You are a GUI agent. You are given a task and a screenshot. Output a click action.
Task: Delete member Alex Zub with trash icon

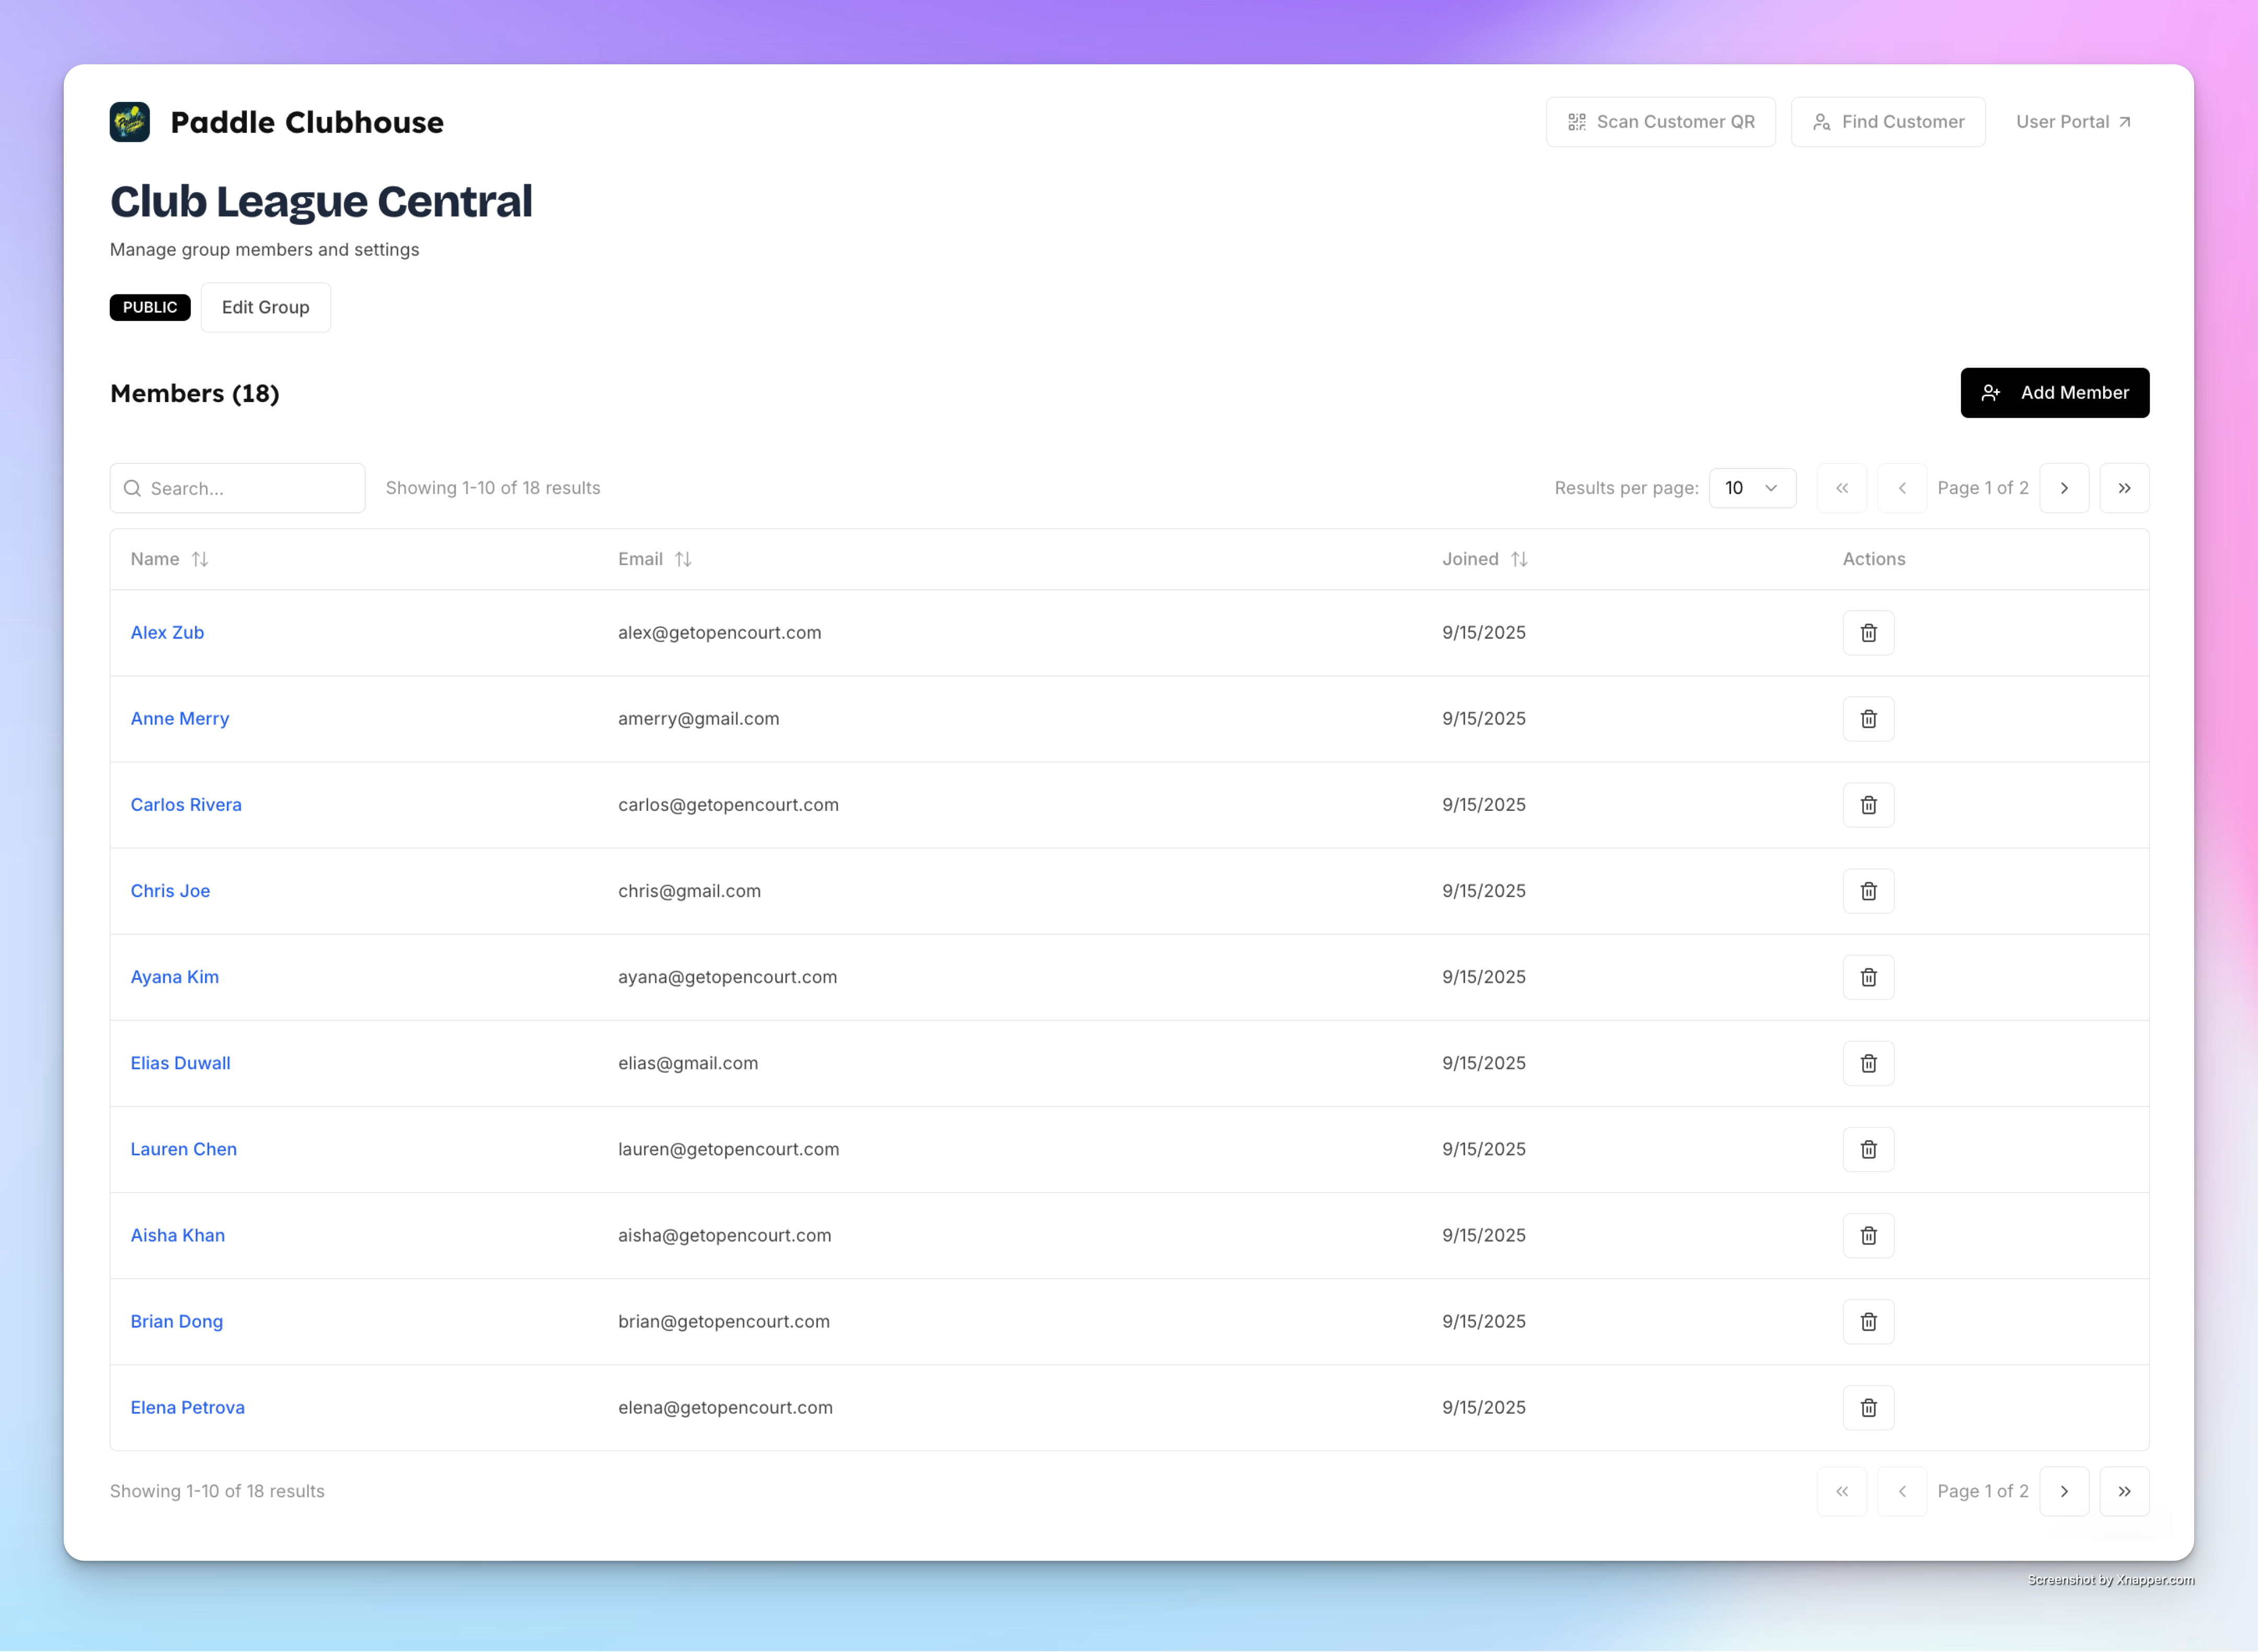(1868, 633)
